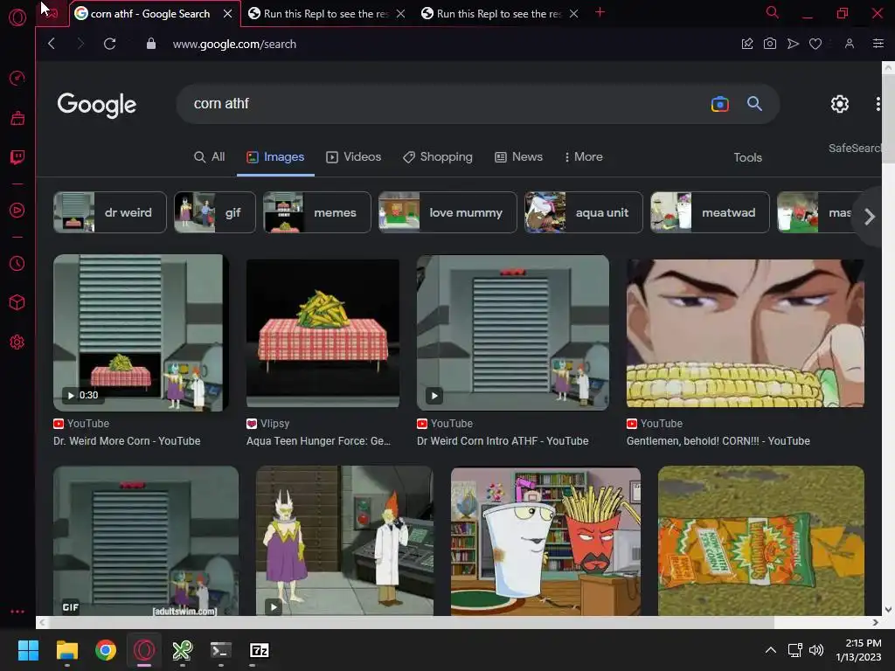This screenshot has width=895, height=671.
Task: Open Twitch panel in sidebar
Action: [x=17, y=157]
